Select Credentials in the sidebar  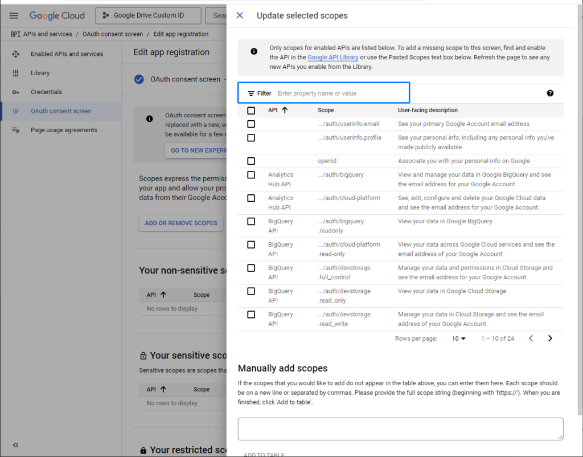point(46,92)
